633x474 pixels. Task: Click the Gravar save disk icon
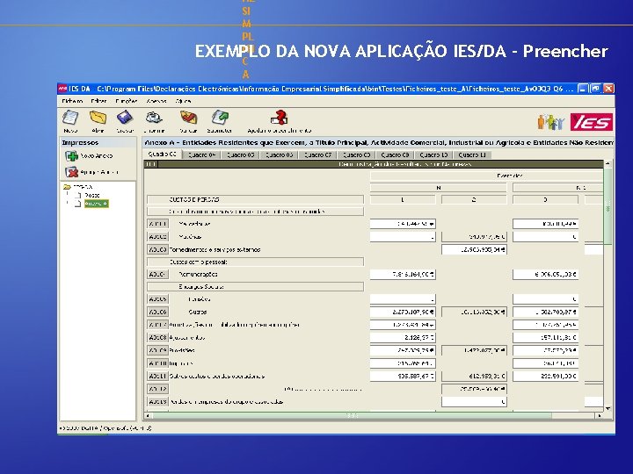125,118
